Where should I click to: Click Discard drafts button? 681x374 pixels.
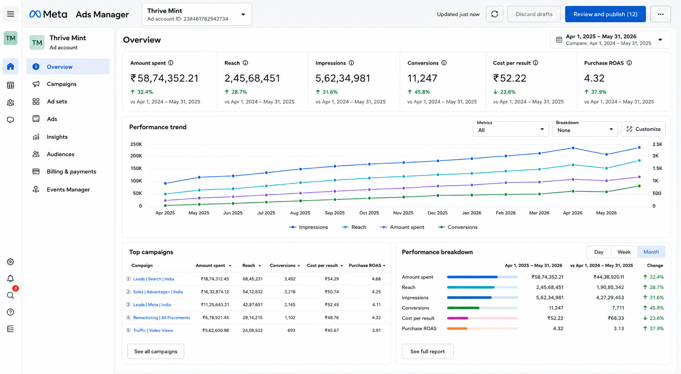[534, 14]
